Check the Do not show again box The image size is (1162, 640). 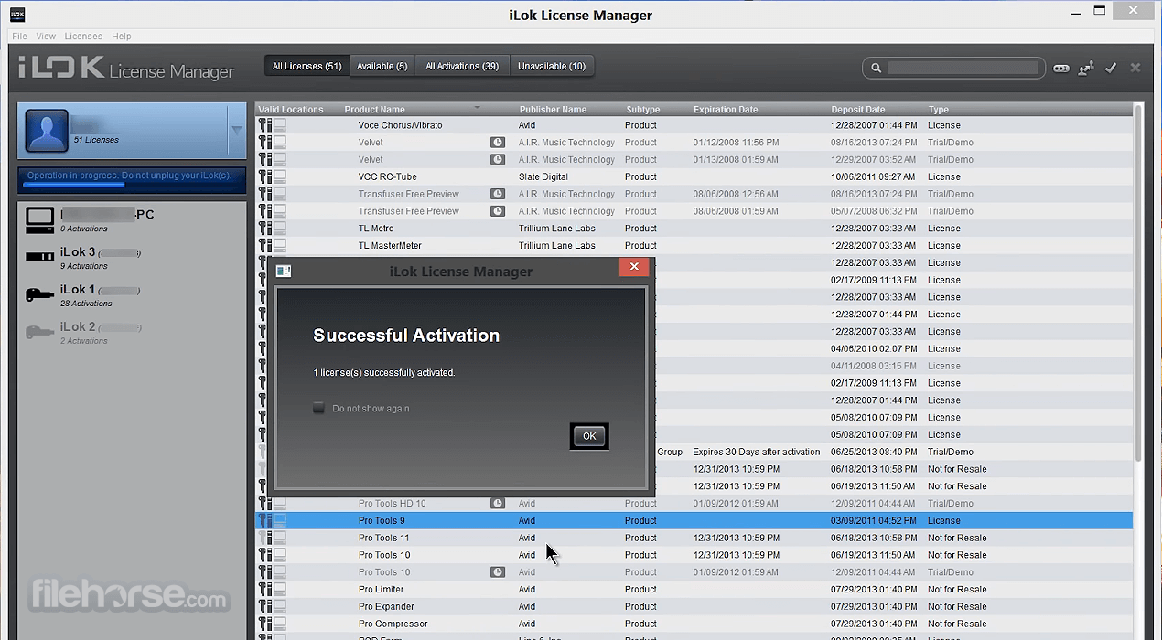[x=318, y=408]
